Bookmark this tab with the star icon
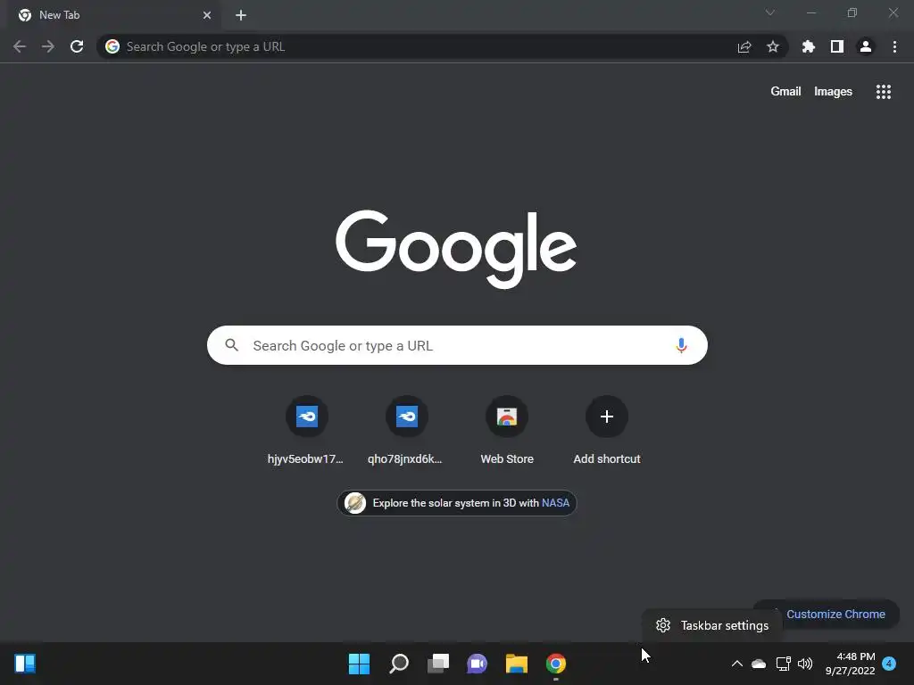The height and width of the screenshot is (685, 914). pos(772,46)
